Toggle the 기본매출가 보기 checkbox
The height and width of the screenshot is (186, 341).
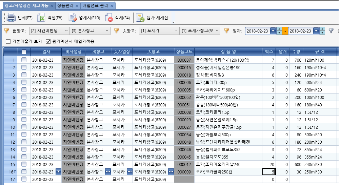click(8, 41)
